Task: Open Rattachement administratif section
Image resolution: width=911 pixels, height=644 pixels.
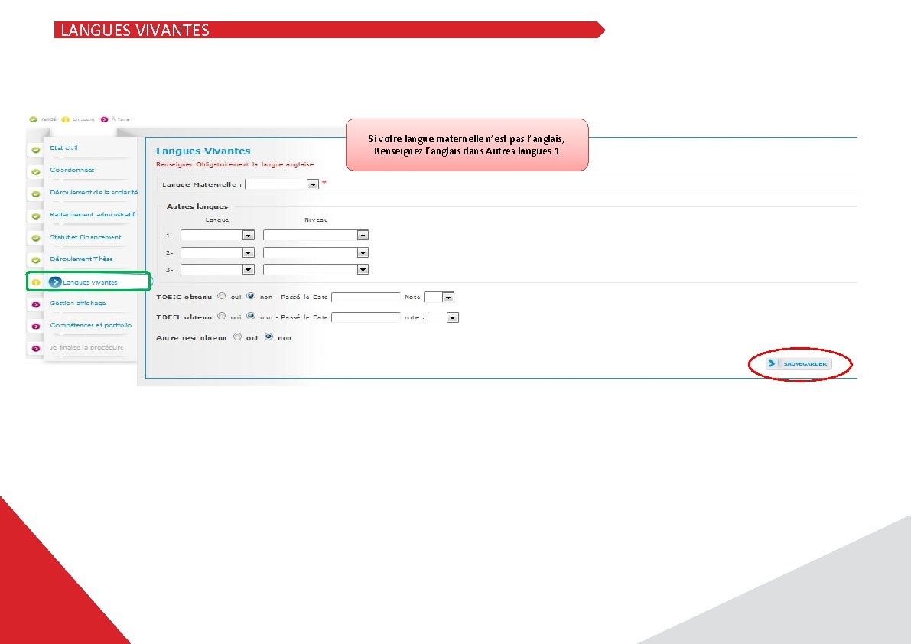Action: pyautogui.click(x=93, y=215)
